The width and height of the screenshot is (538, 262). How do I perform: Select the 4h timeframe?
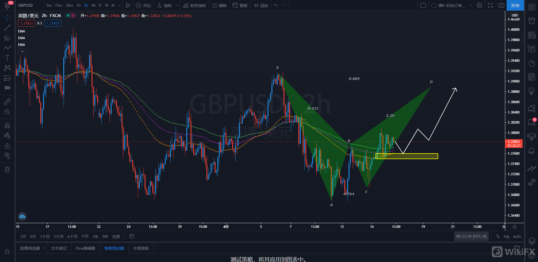[x=94, y=5]
